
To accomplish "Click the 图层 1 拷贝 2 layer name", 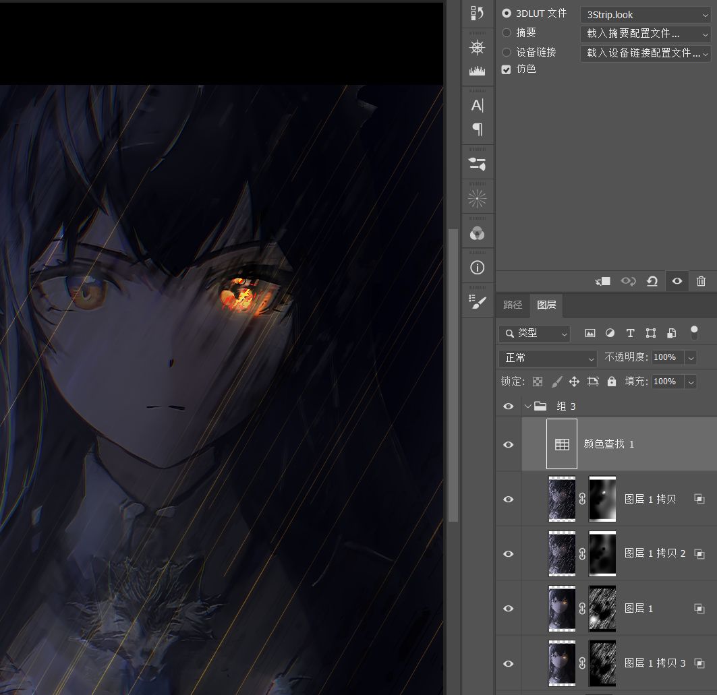I will (655, 553).
